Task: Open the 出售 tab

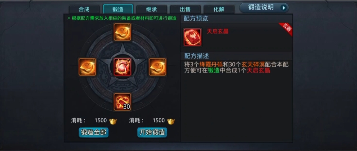Action: click(x=185, y=9)
